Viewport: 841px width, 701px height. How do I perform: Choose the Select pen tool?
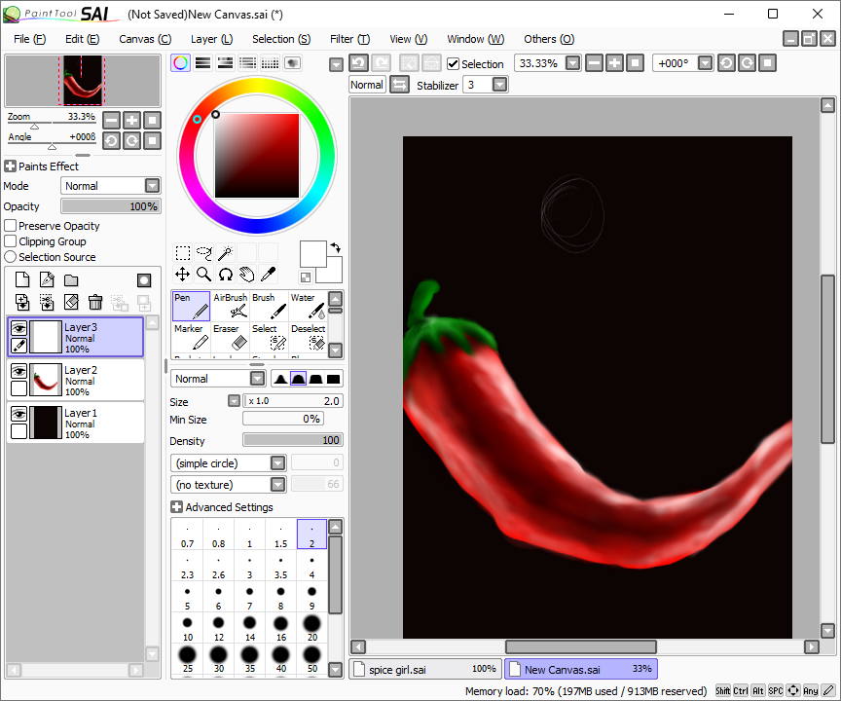point(270,337)
